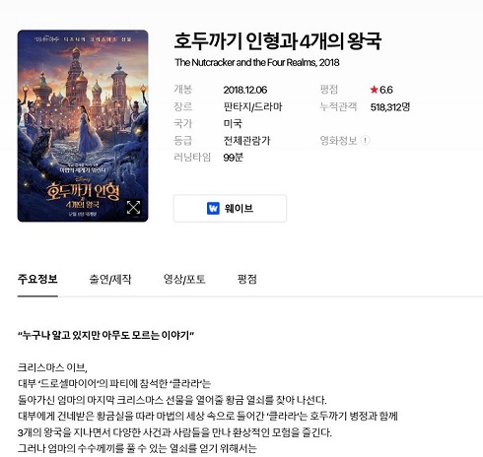This screenshot has width=483, height=457.
Task: Click the genre 판타지/드라마
Action: click(x=252, y=106)
